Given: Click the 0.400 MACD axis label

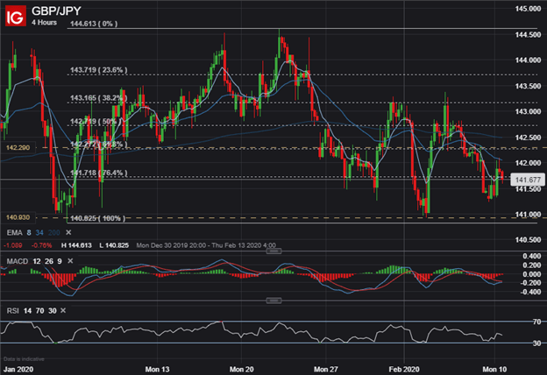Looking at the screenshot, I should coord(532,256).
